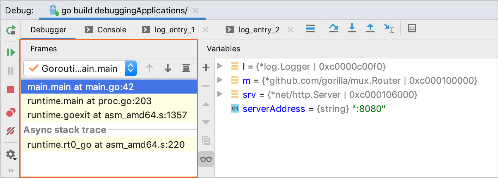This screenshot has height=178, width=498.
Task: Duplicate the watch icon
Action: click(206, 141)
